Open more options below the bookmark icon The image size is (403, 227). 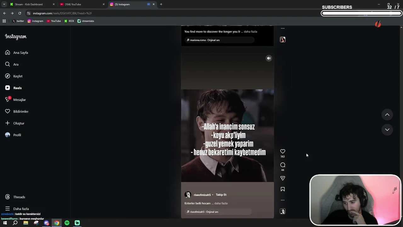[283, 200]
